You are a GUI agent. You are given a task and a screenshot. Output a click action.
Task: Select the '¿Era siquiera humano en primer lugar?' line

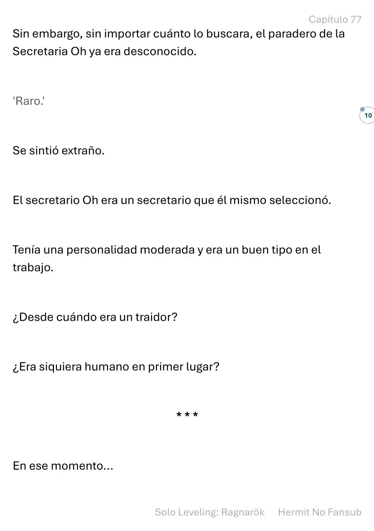[x=116, y=367]
